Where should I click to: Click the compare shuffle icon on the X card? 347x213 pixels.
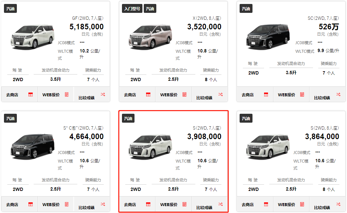click(220, 95)
